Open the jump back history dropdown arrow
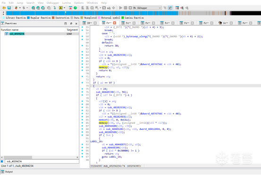The width and height of the screenshot is (261, 175). click(x=20, y=8)
